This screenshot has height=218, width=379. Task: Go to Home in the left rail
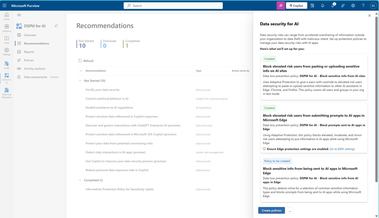7,16
